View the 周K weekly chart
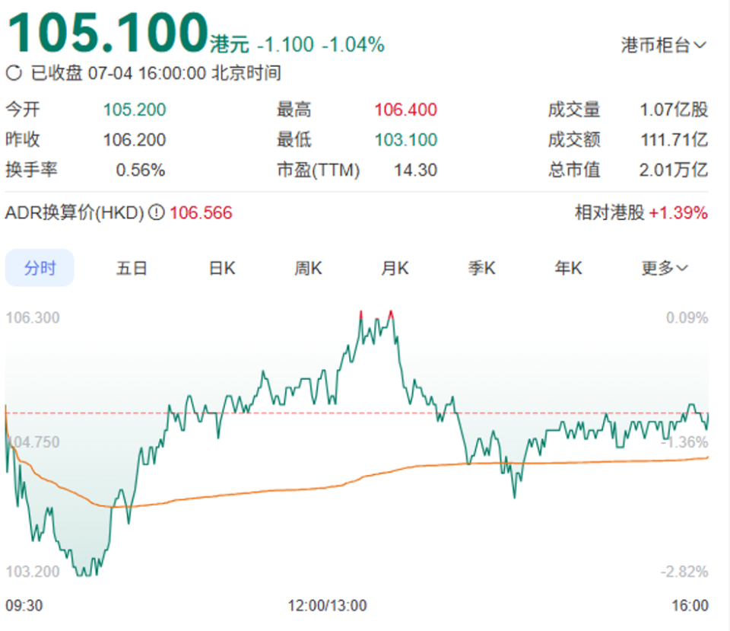This screenshot has width=730, height=631. [308, 267]
